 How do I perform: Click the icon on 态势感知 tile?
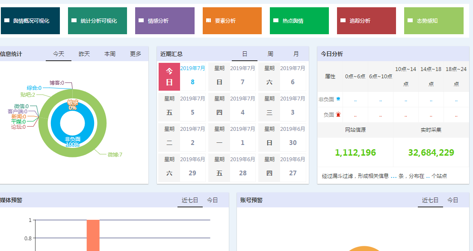tap(410, 21)
